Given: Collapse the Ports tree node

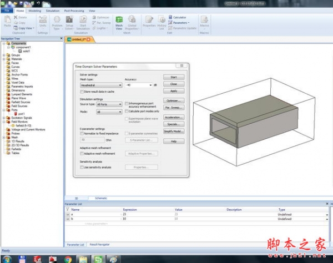Looking at the screenshot, I should [4, 110].
